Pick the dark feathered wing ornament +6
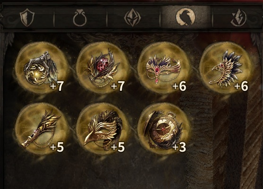This screenshot has height=189, width=263. point(226,68)
